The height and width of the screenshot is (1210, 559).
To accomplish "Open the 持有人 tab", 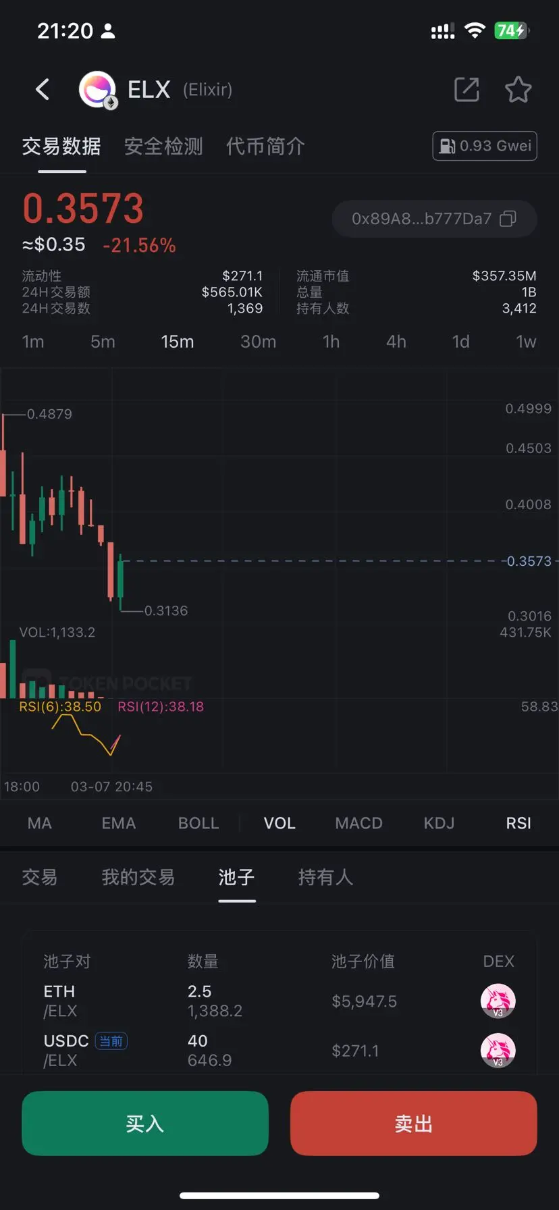I will 325,877.
